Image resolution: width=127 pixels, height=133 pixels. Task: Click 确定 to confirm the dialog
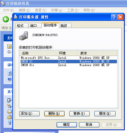(x=67, y=125)
